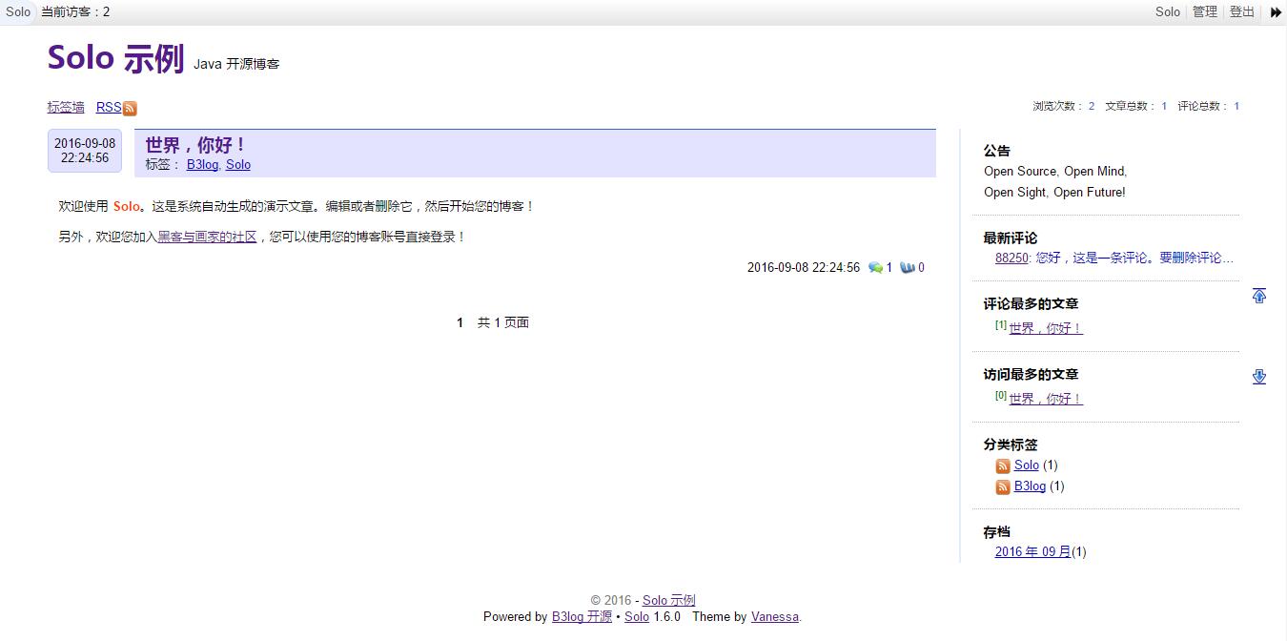
Task: Click the scroll-to-bottom arrow icon
Action: 1259,377
